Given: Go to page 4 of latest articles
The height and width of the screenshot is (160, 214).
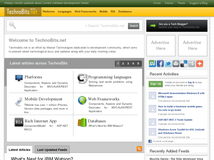Looking at the screenshot, I should (133, 64).
